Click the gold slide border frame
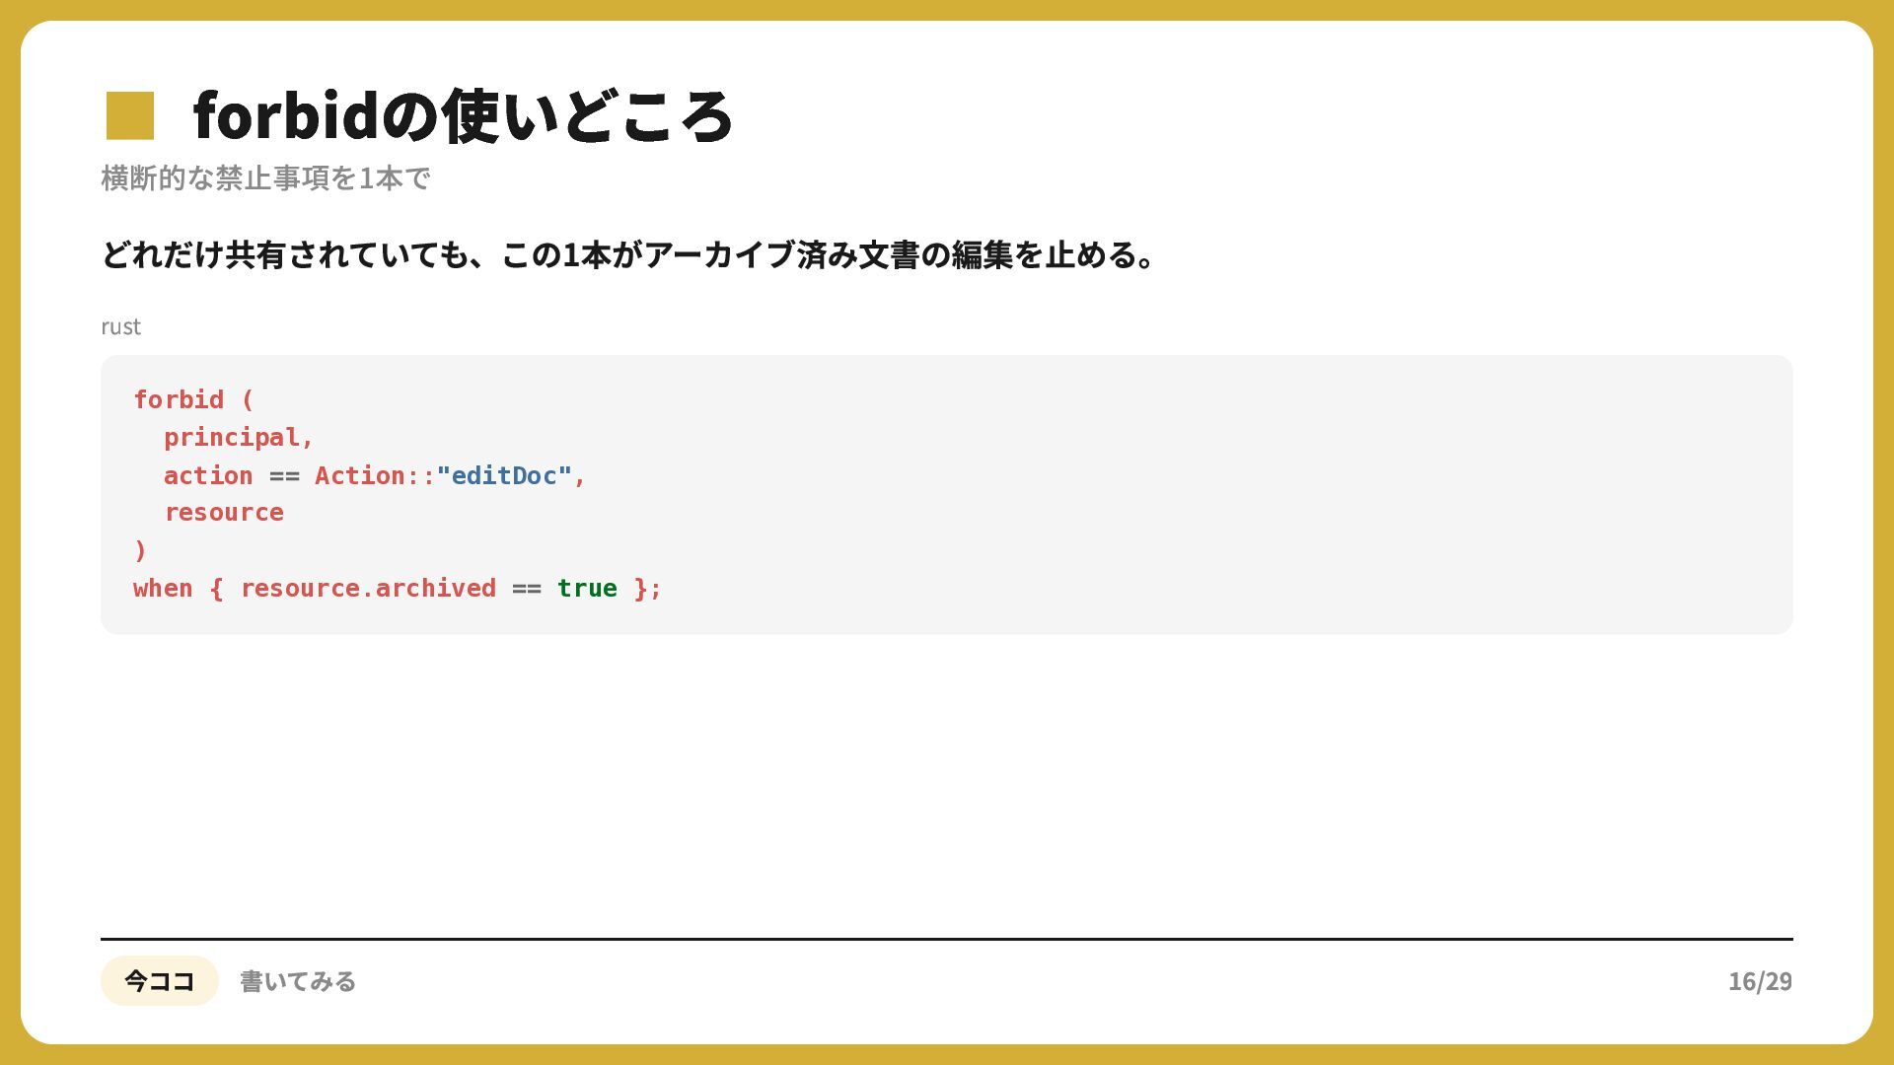 pyautogui.click(x=947, y=10)
